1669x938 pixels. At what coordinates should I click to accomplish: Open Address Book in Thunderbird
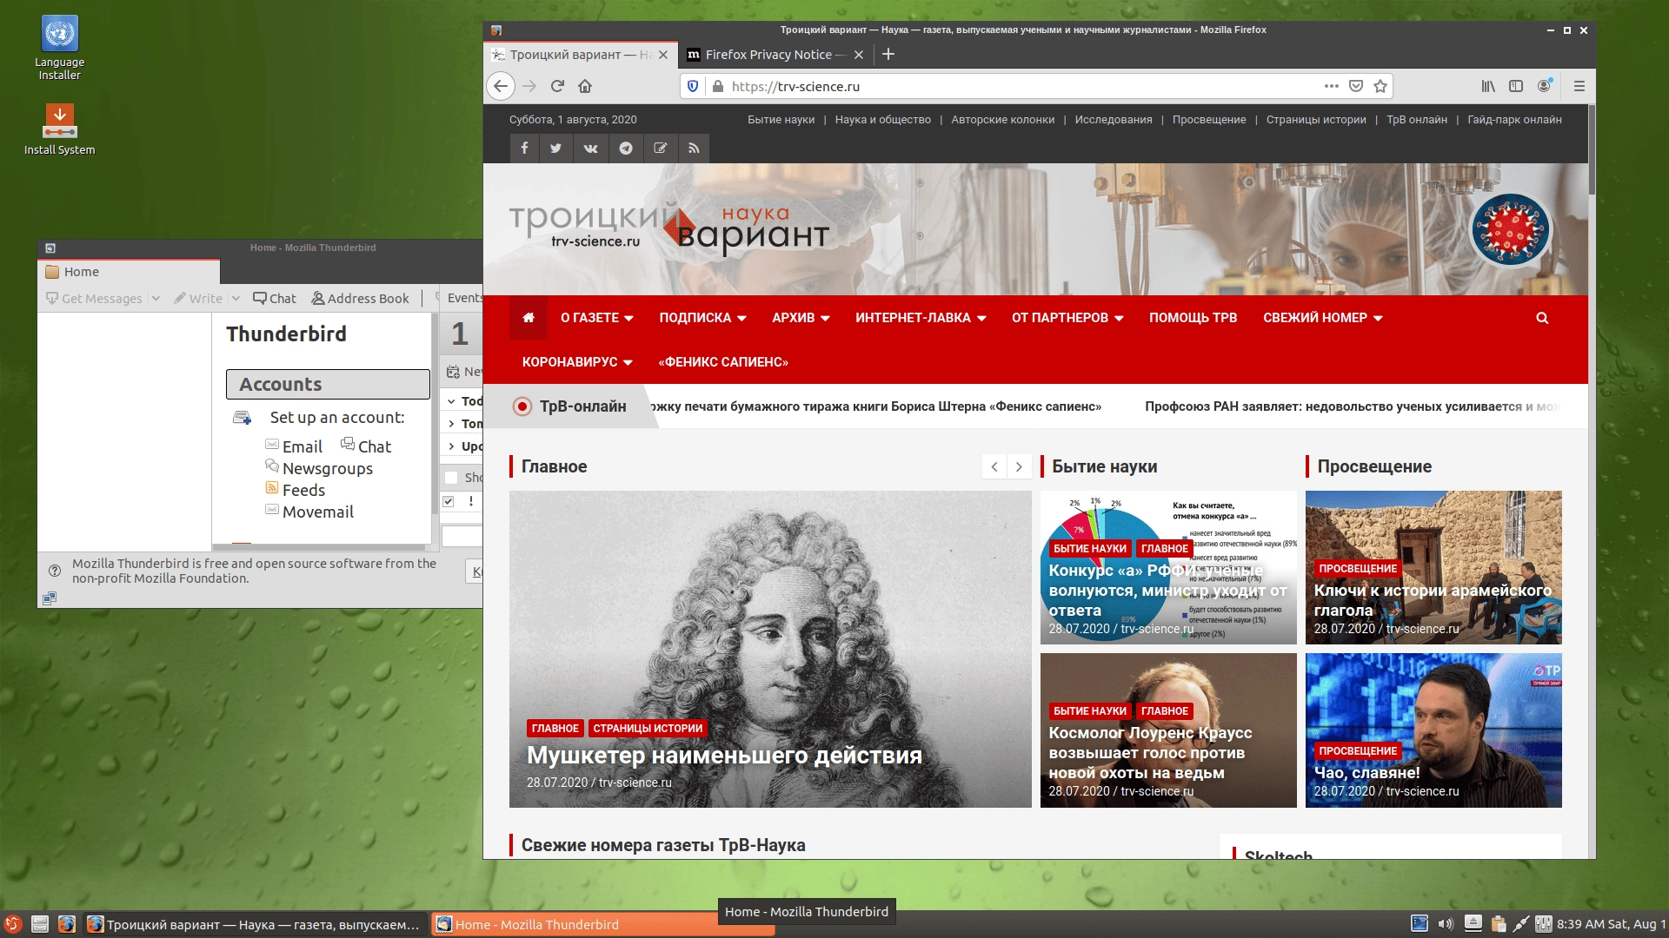[360, 298]
